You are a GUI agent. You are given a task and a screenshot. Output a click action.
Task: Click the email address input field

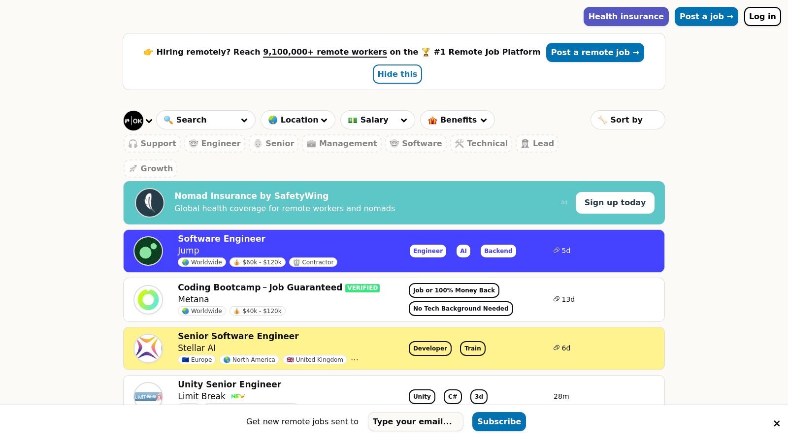[x=415, y=422]
